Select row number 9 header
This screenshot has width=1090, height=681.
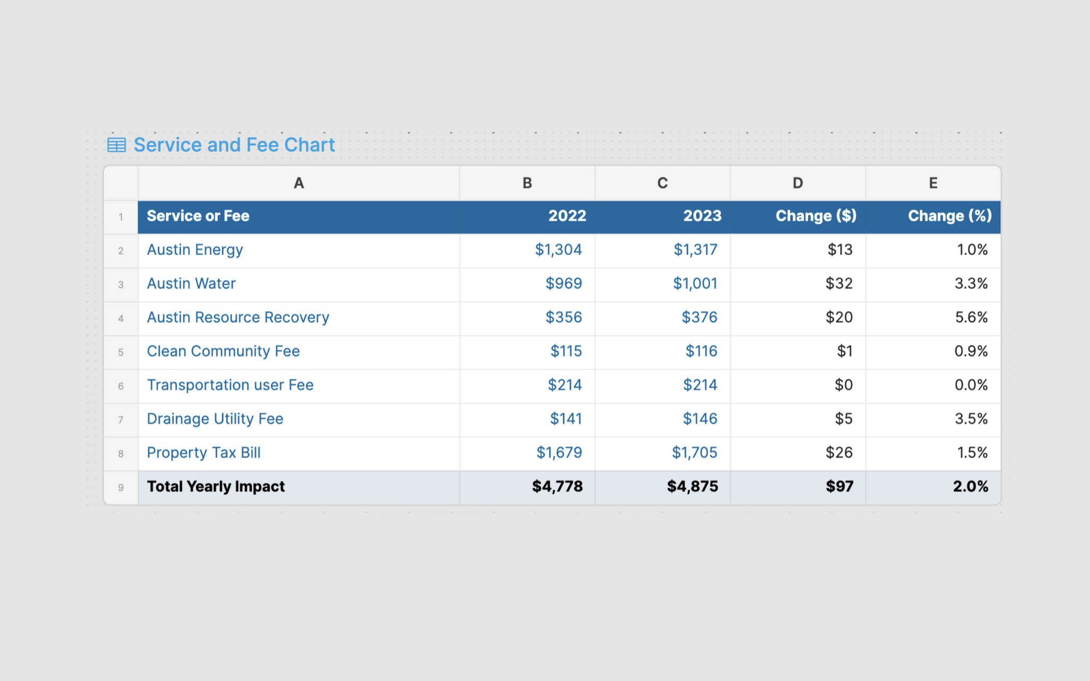click(121, 487)
